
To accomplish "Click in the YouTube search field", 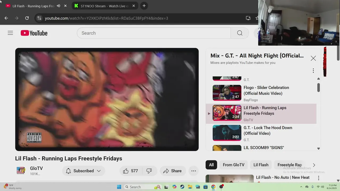I will click(154, 33).
